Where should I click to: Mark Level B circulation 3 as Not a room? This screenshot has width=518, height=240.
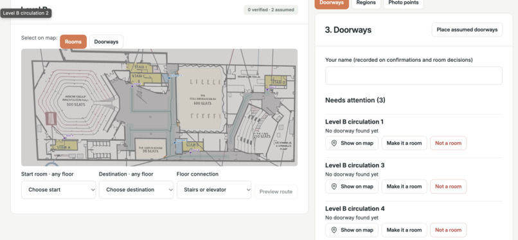point(449,187)
